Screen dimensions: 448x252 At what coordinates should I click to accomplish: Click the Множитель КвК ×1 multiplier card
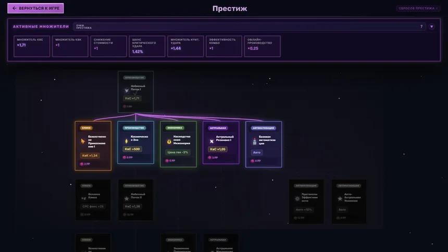[x=70, y=46]
